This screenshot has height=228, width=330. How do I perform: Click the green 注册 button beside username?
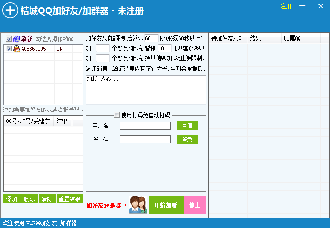point(187,126)
